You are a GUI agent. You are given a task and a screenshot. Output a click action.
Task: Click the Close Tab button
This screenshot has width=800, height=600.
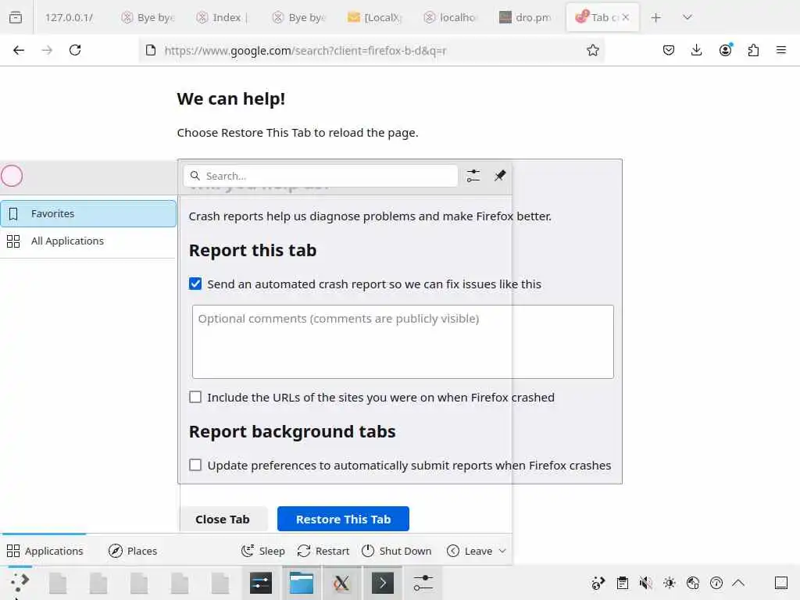click(x=223, y=519)
